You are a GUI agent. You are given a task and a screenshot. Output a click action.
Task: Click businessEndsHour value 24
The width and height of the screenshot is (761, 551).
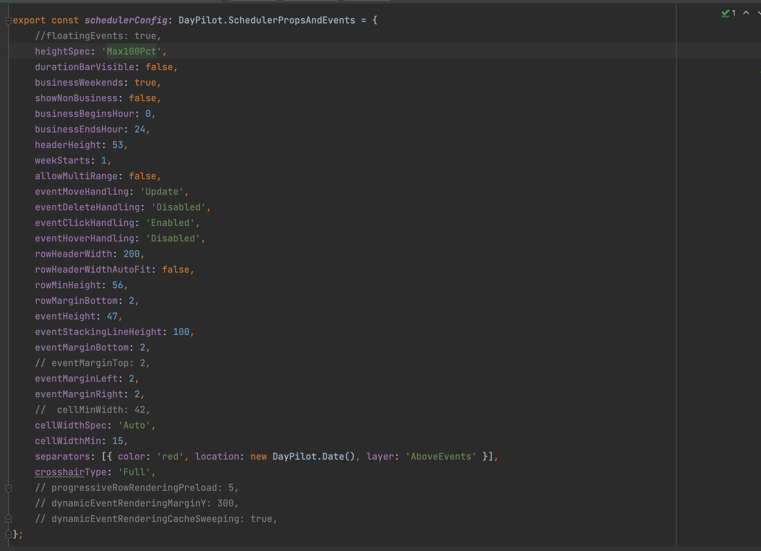[140, 129]
